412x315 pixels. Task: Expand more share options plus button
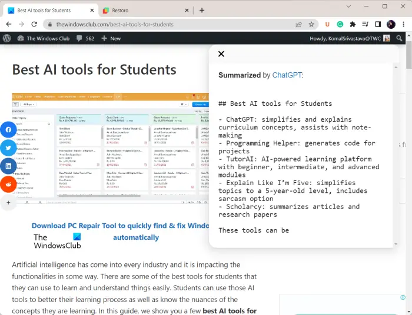(8, 203)
